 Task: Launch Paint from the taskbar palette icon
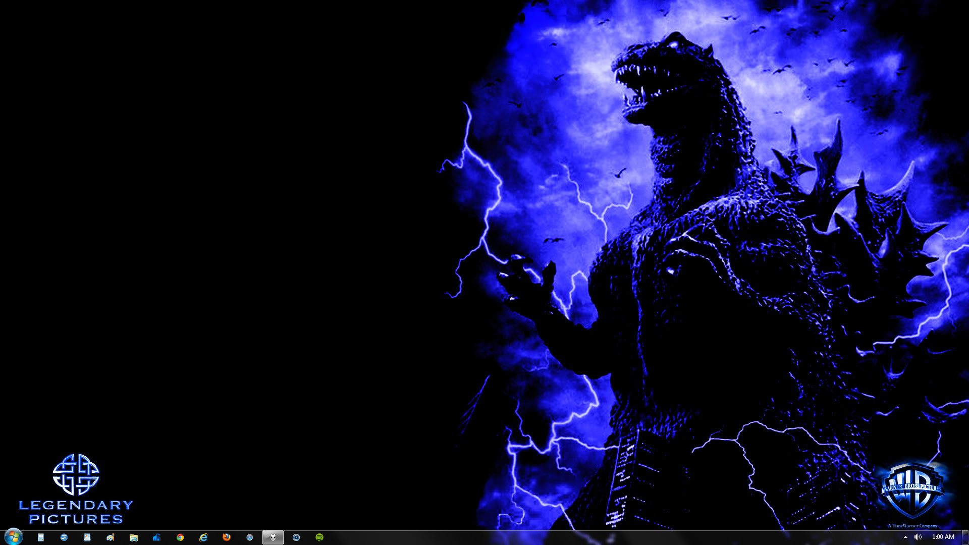tap(111, 537)
